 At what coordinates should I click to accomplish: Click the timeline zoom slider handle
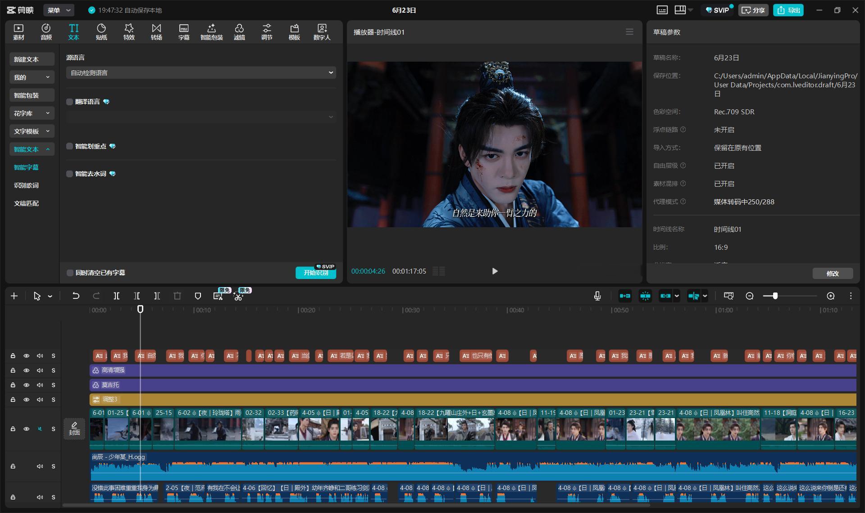[x=775, y=296]
